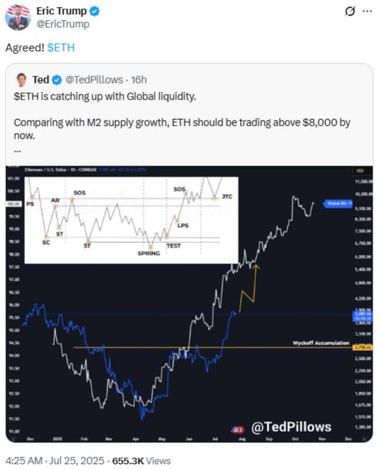Screen dimensions: 380x470
Task: Click the verified badge next to Ted
Action: pyautogui.click(x=57, y=80)
